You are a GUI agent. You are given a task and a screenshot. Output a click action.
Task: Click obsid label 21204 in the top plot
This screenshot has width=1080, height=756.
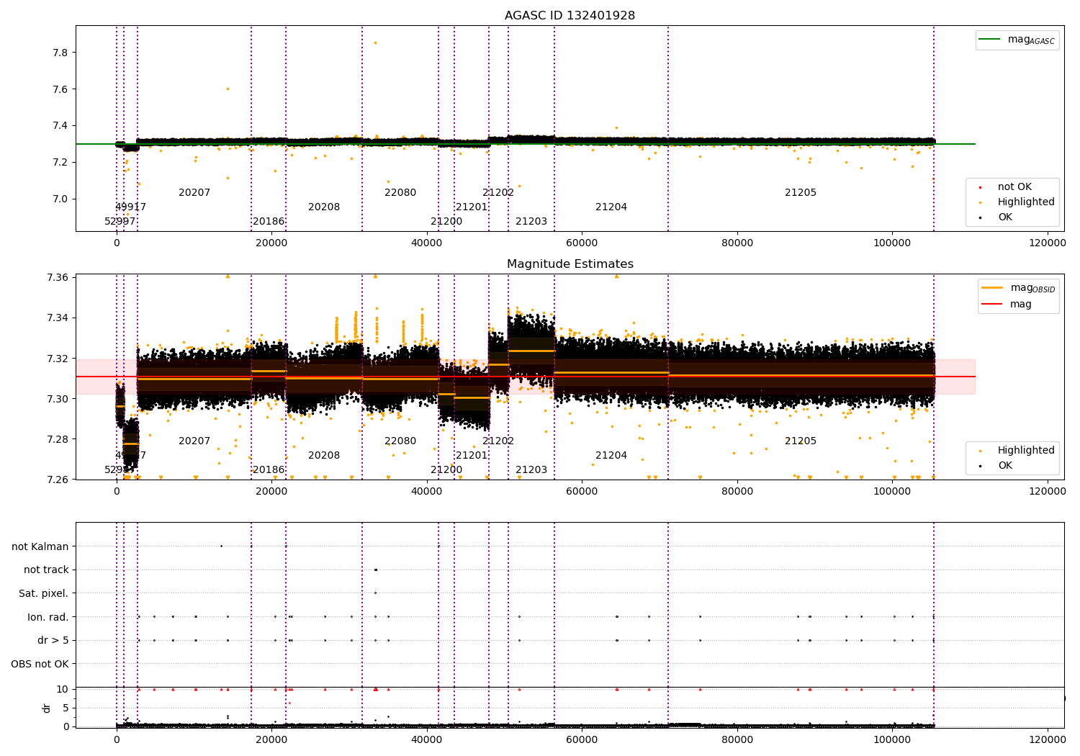[x=611, y=207]
